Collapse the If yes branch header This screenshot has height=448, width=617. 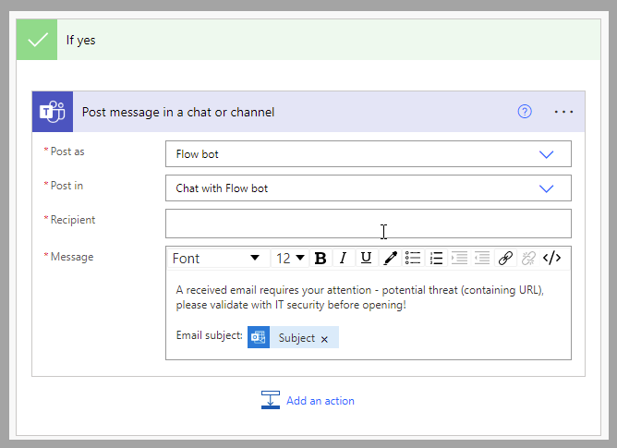(308, 40)
